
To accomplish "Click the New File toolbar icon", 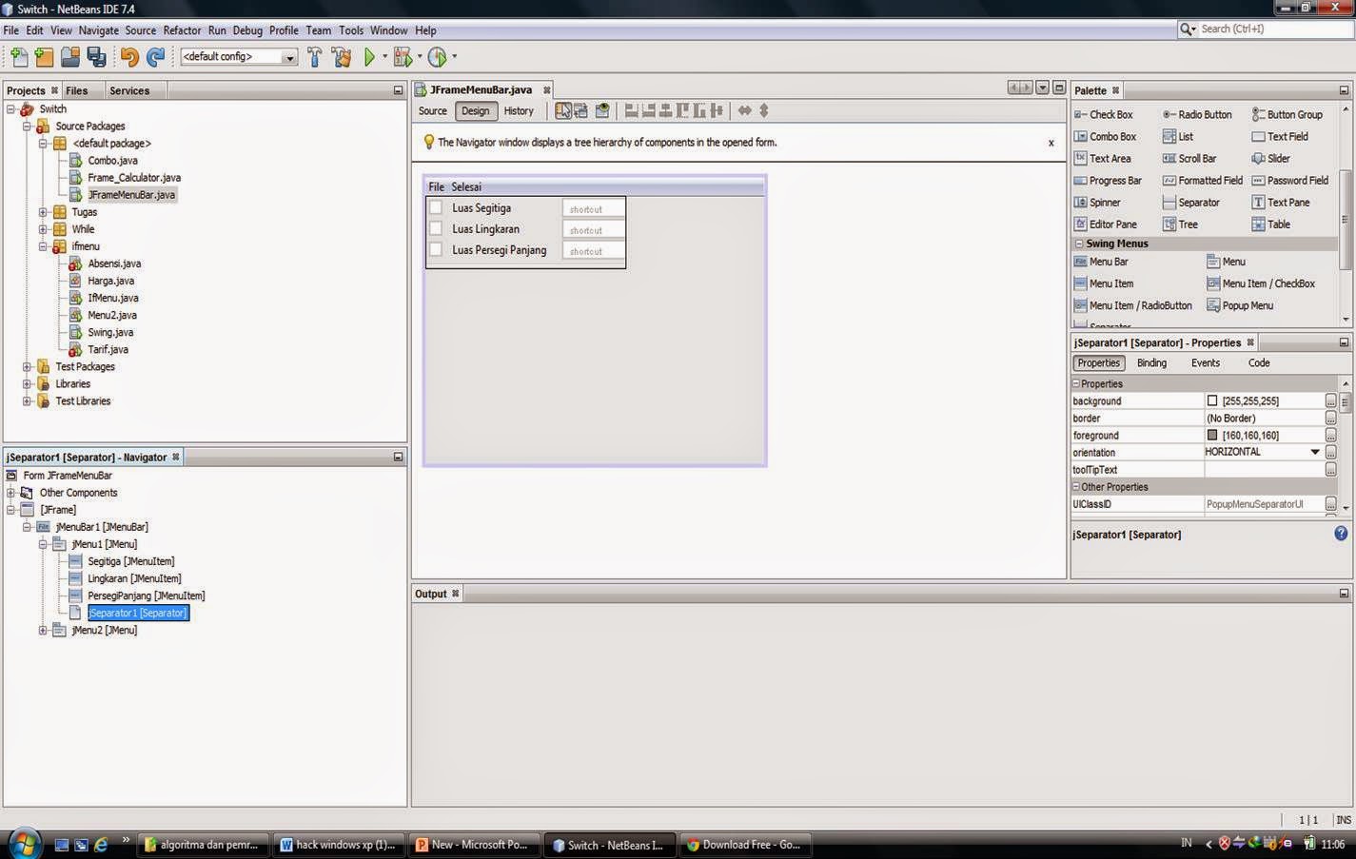I will tap(19, 57).
